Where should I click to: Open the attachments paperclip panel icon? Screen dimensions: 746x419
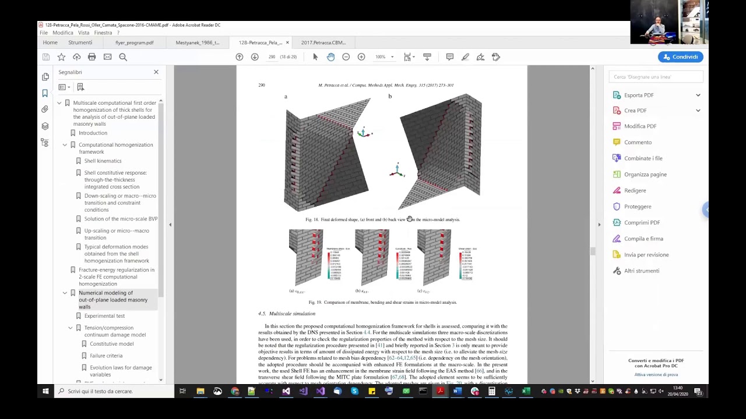(x=45, y=109)
